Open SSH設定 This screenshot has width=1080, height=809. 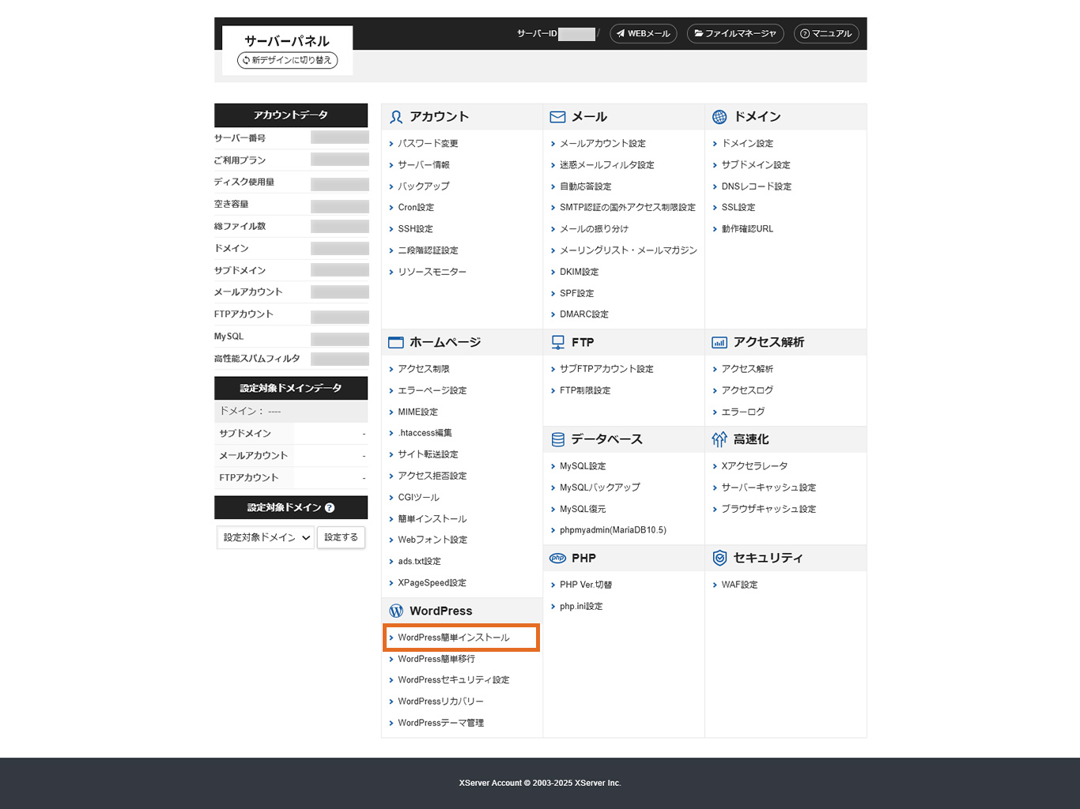[416, 229]
